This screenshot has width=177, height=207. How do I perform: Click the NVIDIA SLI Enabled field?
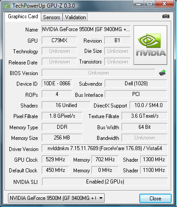click(x=105, y=182)
